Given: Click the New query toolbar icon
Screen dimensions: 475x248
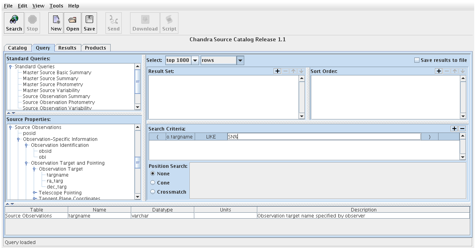Looking at the screenshot, I should (56, 23).
